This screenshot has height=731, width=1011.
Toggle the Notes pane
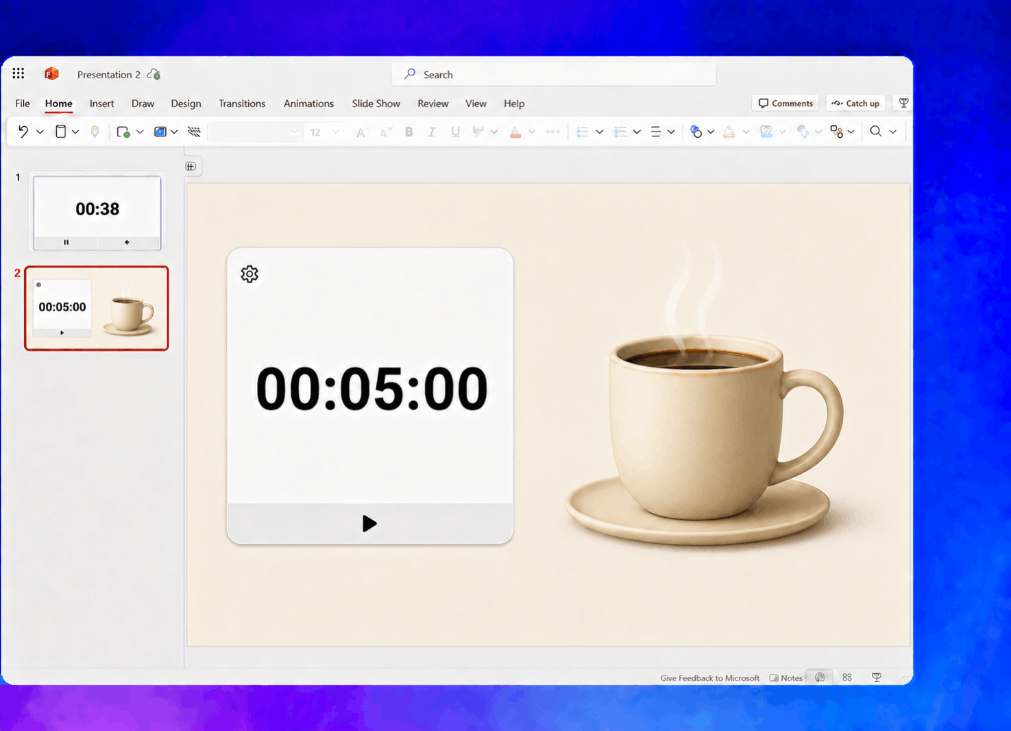tap(786, 678)
